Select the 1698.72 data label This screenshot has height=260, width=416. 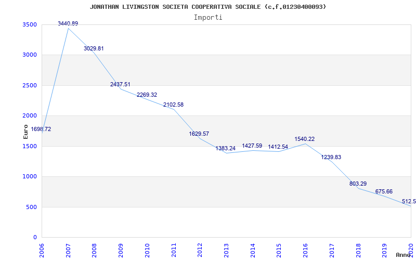coord(41,129)
